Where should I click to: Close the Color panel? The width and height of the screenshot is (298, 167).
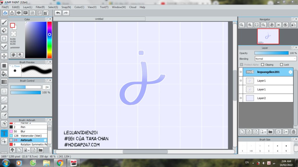50,19
